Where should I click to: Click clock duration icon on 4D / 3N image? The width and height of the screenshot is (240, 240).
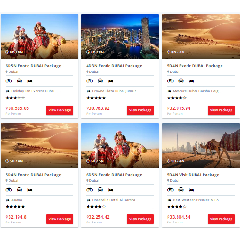pos(88,52)
